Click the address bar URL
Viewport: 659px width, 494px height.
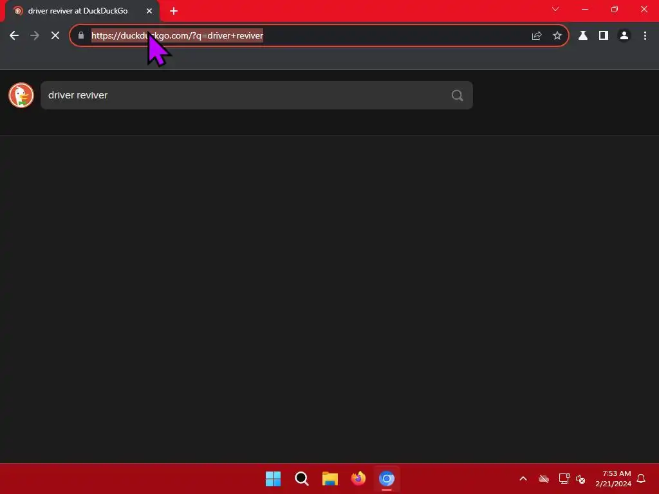coord(178,36)
